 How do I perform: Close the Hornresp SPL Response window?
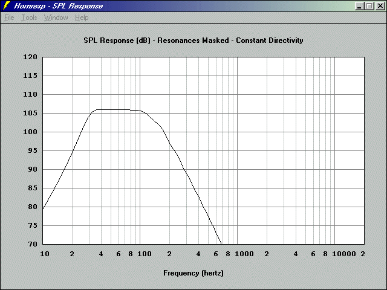pos(380,6)
